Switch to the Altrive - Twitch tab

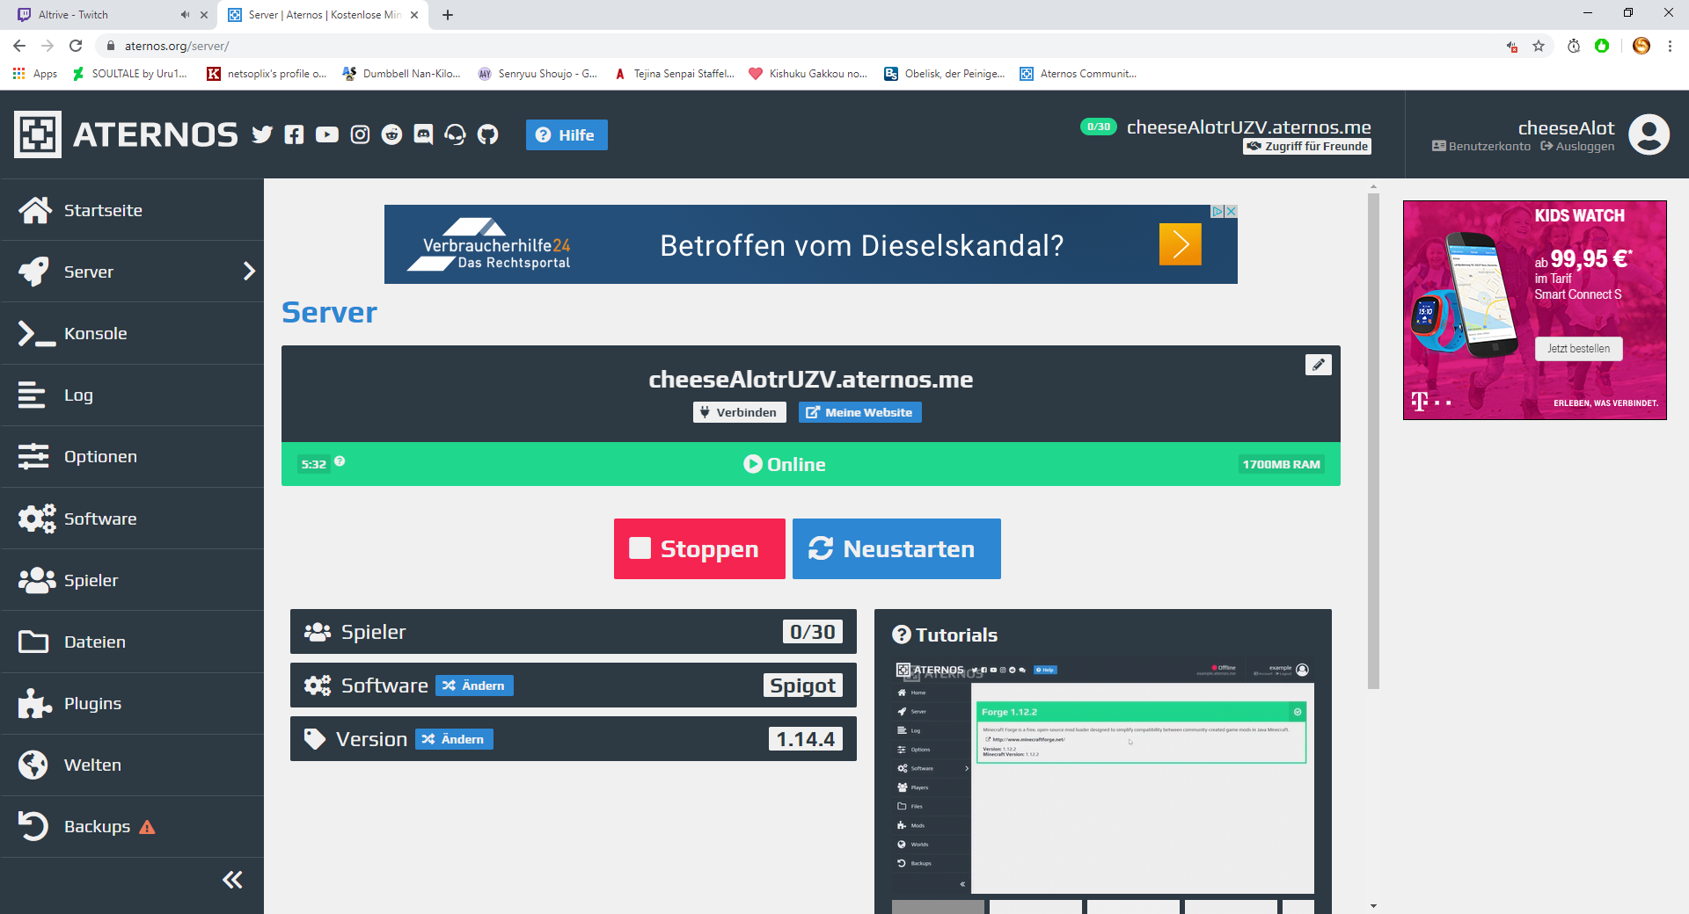[x=108, y=15]
